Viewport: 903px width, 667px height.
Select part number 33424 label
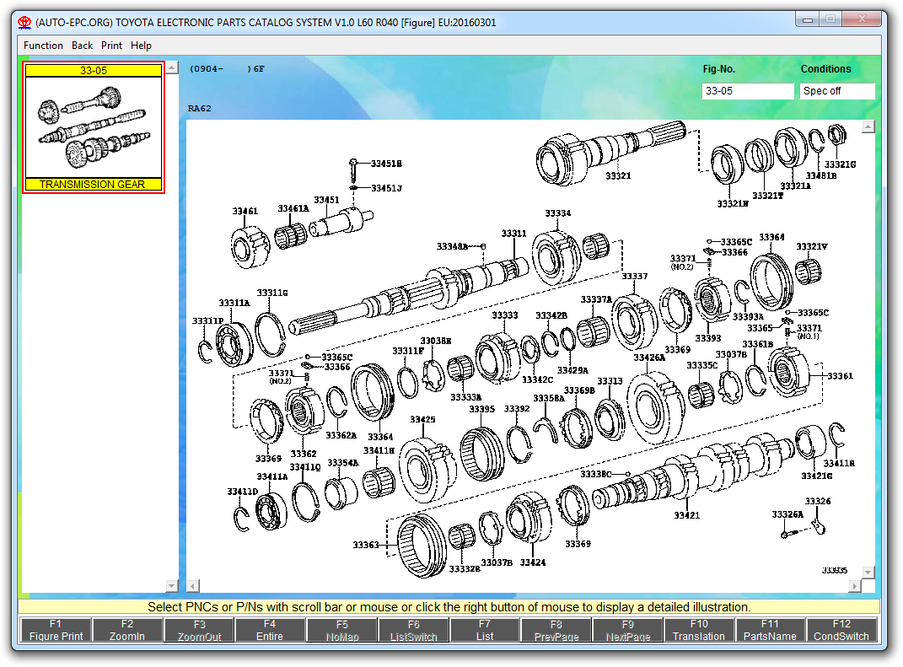click(x=533, y=562)
